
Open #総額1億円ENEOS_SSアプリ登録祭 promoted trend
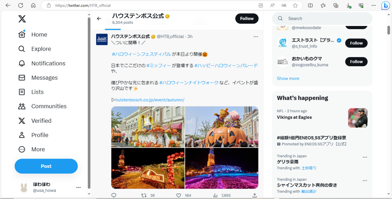tap(311, 138)
